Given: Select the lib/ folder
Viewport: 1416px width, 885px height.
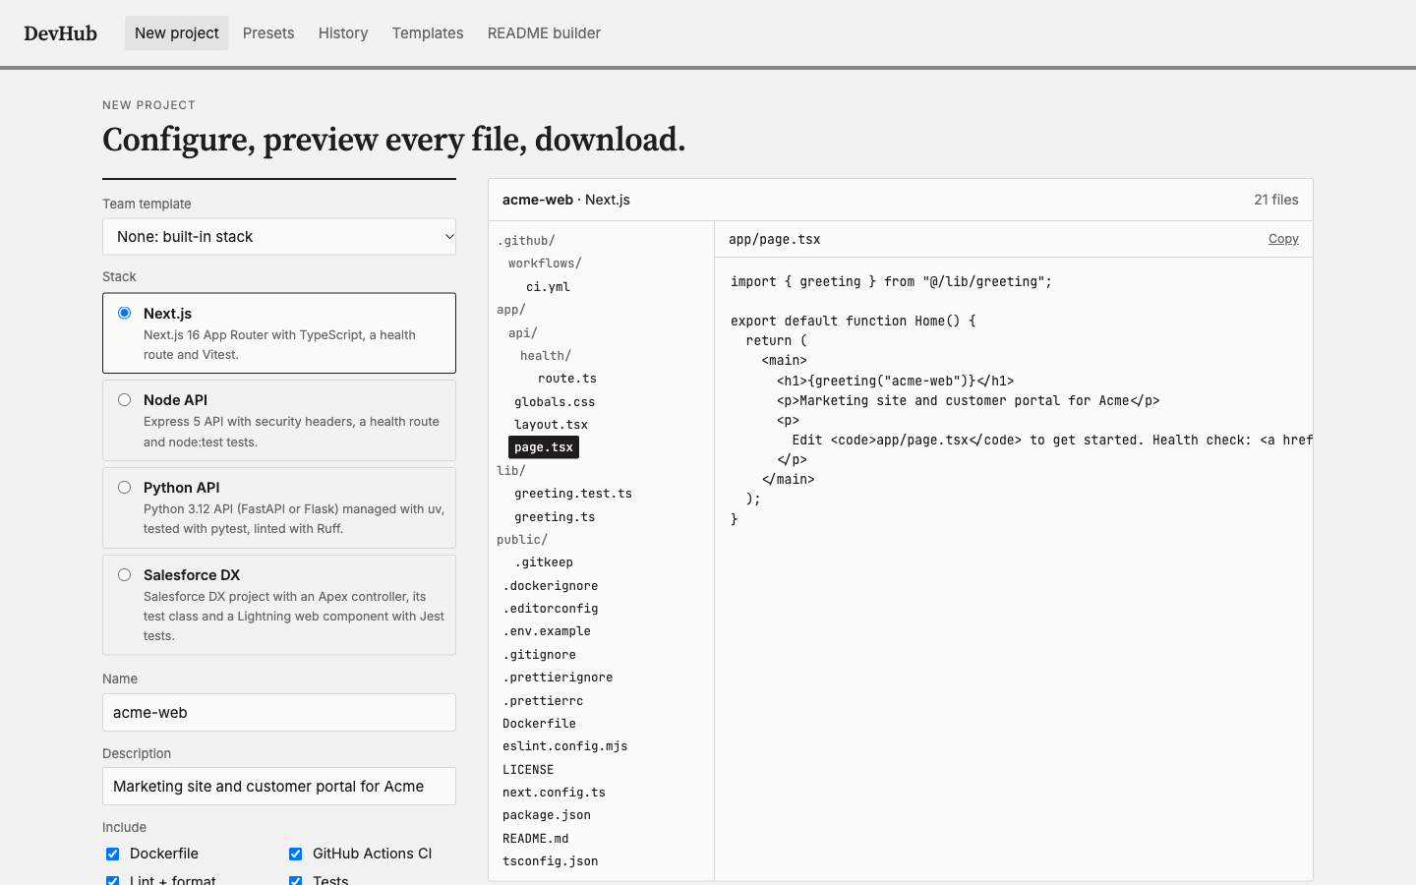Looking at the screenshot, I should click(511, 471).
